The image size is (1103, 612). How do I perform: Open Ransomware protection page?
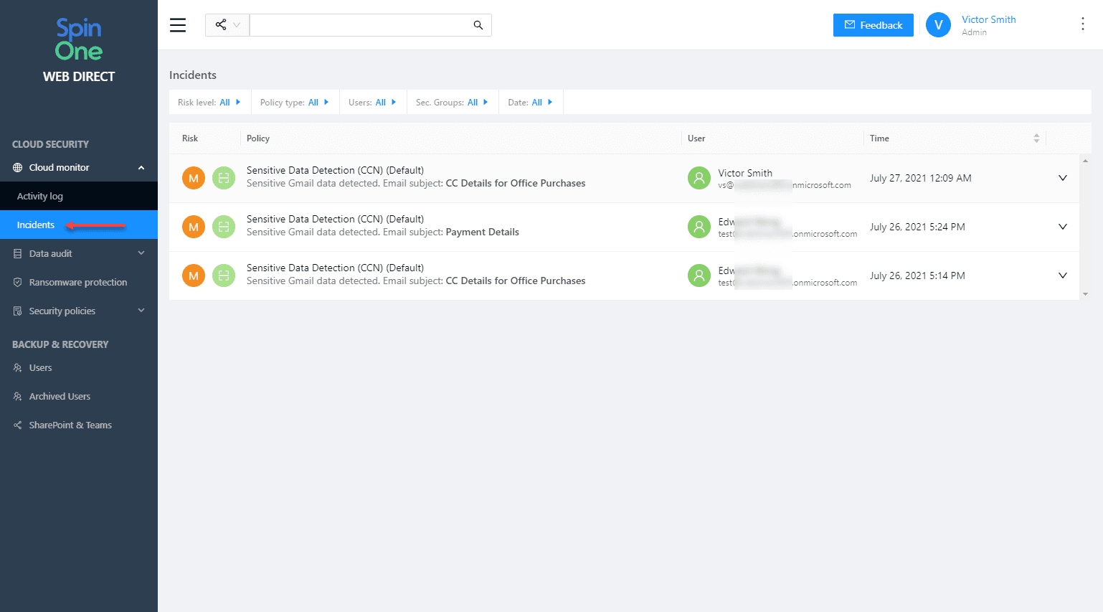(78, 282)
